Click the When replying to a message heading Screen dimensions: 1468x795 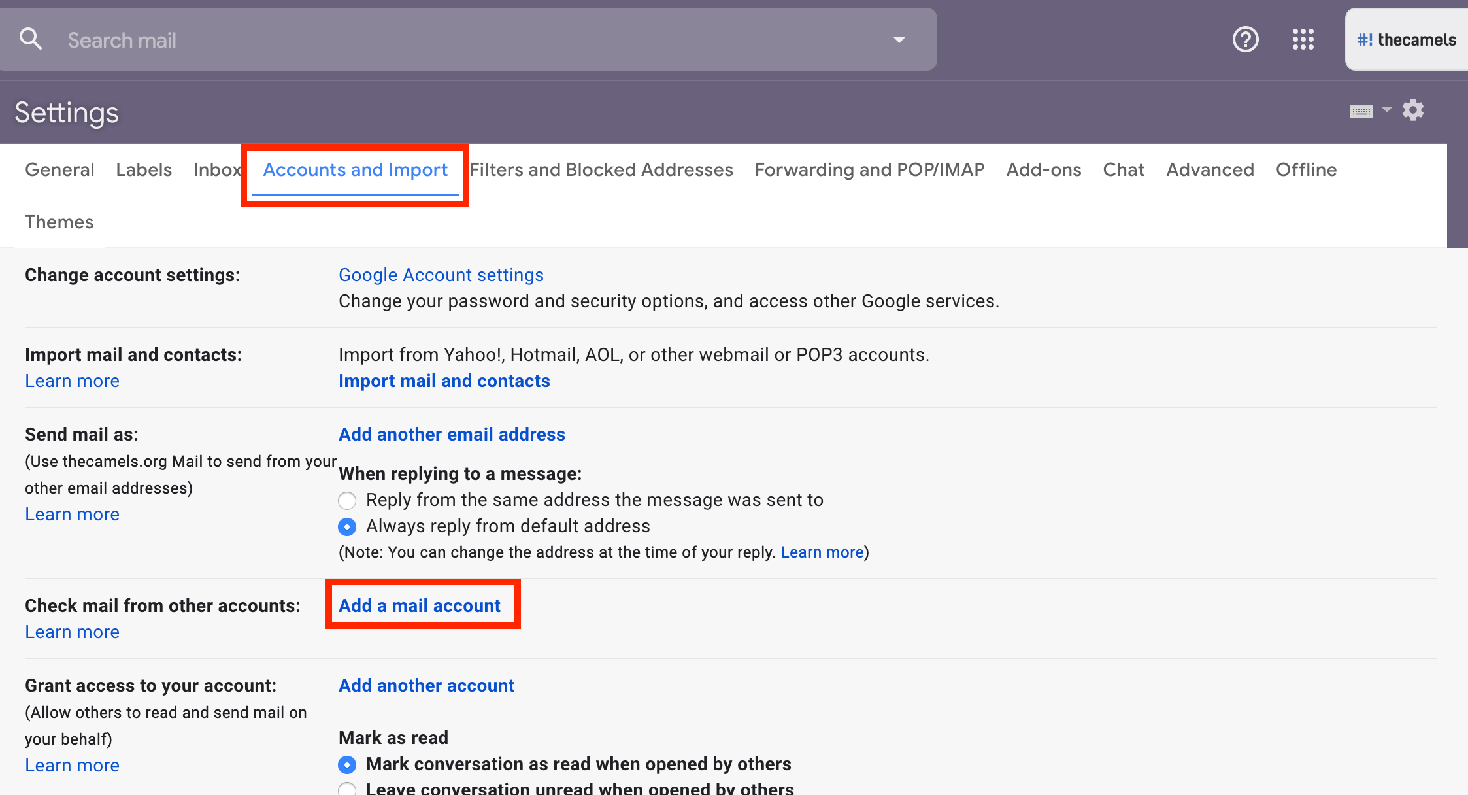[460, 473]
